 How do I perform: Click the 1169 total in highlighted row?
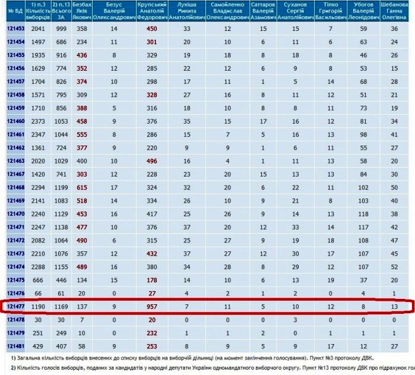tap(61, 307)
